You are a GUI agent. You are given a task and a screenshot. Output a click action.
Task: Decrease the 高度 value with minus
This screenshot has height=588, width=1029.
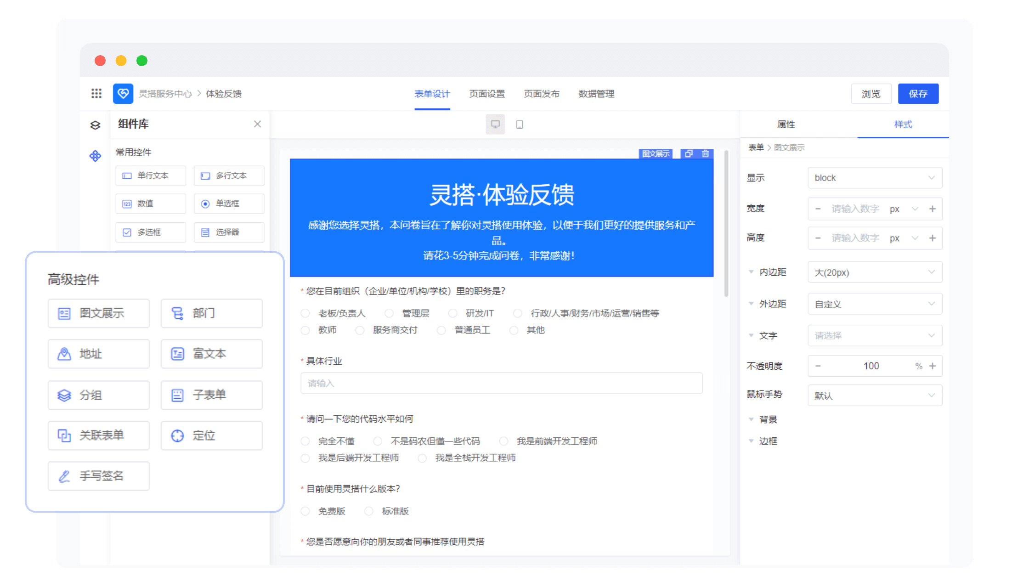click(818, 238)
